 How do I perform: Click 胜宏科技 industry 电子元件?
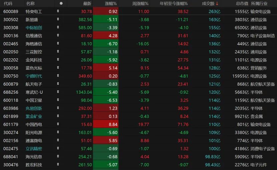point(258,165)
